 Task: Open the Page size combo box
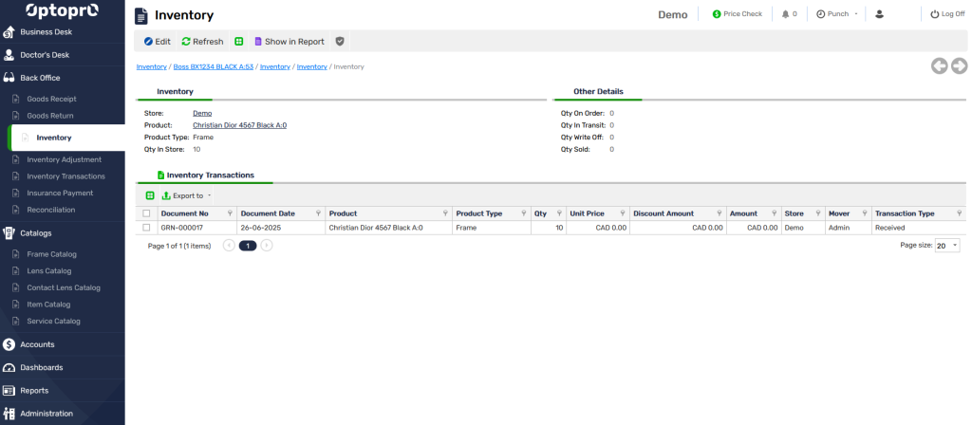pyautogui.click(x=947, y=245)
